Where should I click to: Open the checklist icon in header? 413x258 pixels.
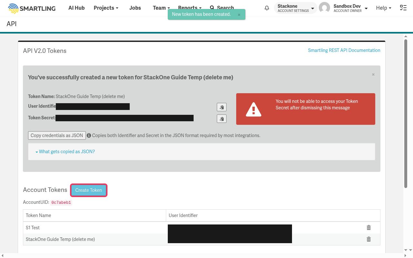click(403, 8)
